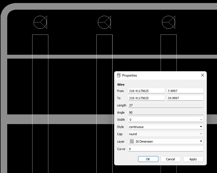Apply the wire property changes
Screen dimensions: 217x173
(x=193, y=159)
